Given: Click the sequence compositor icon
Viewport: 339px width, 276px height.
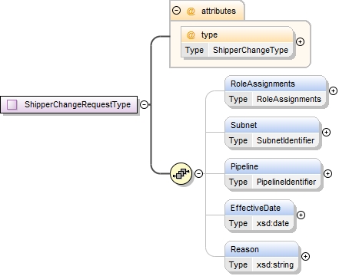Looking at the screenshot, I should coord(181,174).
